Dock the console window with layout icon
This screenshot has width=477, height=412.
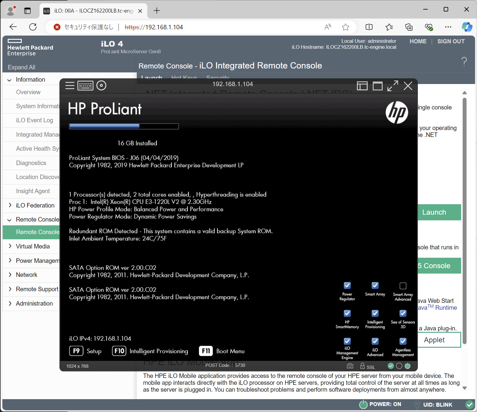click(x=362, y=86)
